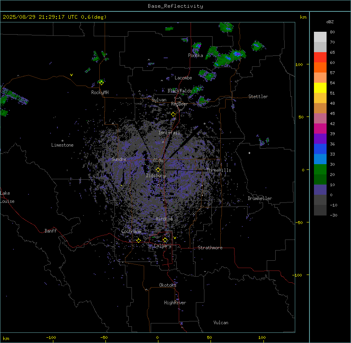Click the RedDeer city label

point(179,104)
